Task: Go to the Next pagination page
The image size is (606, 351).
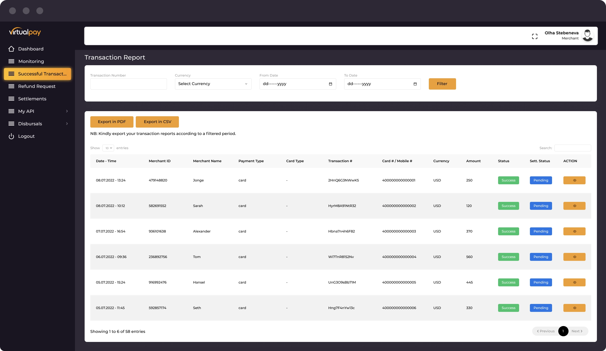Action: coord(577,331)
